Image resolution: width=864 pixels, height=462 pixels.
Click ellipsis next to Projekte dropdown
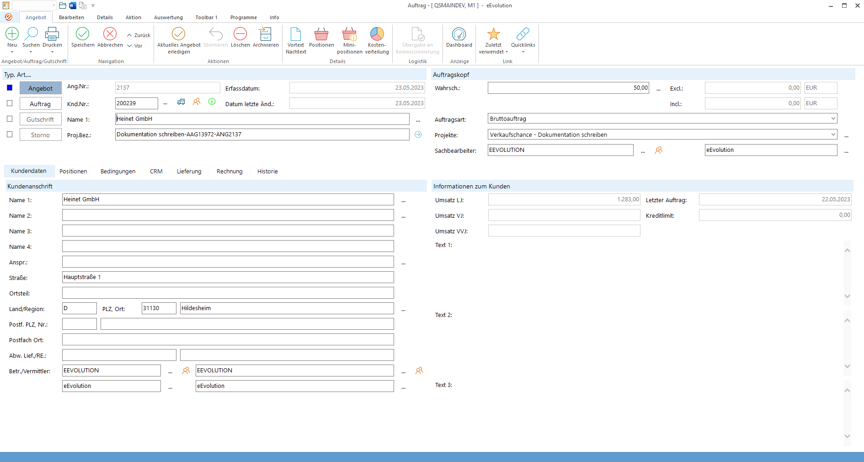(x=846, y=136)
